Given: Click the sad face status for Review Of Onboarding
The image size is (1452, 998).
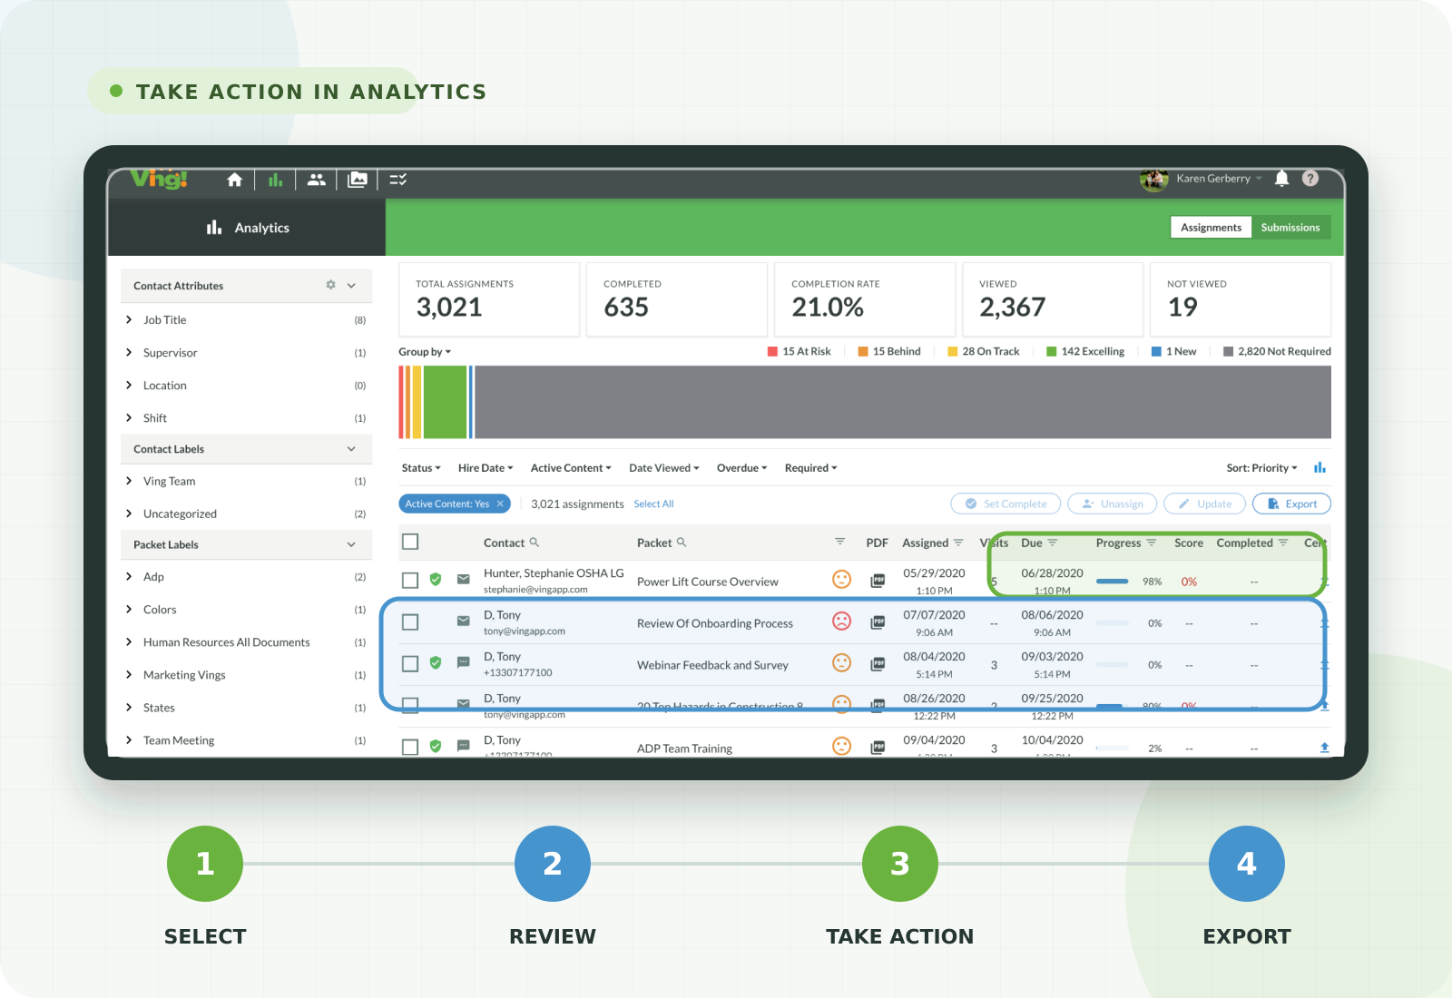Looking at the screenshot, I should click(x=842, y=621).
